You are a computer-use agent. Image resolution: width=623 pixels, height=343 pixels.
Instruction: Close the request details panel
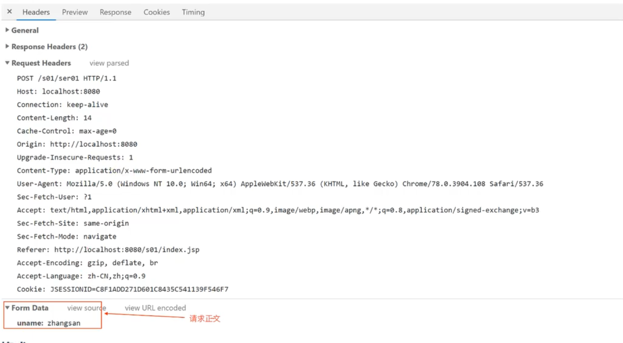click(9, 12)
